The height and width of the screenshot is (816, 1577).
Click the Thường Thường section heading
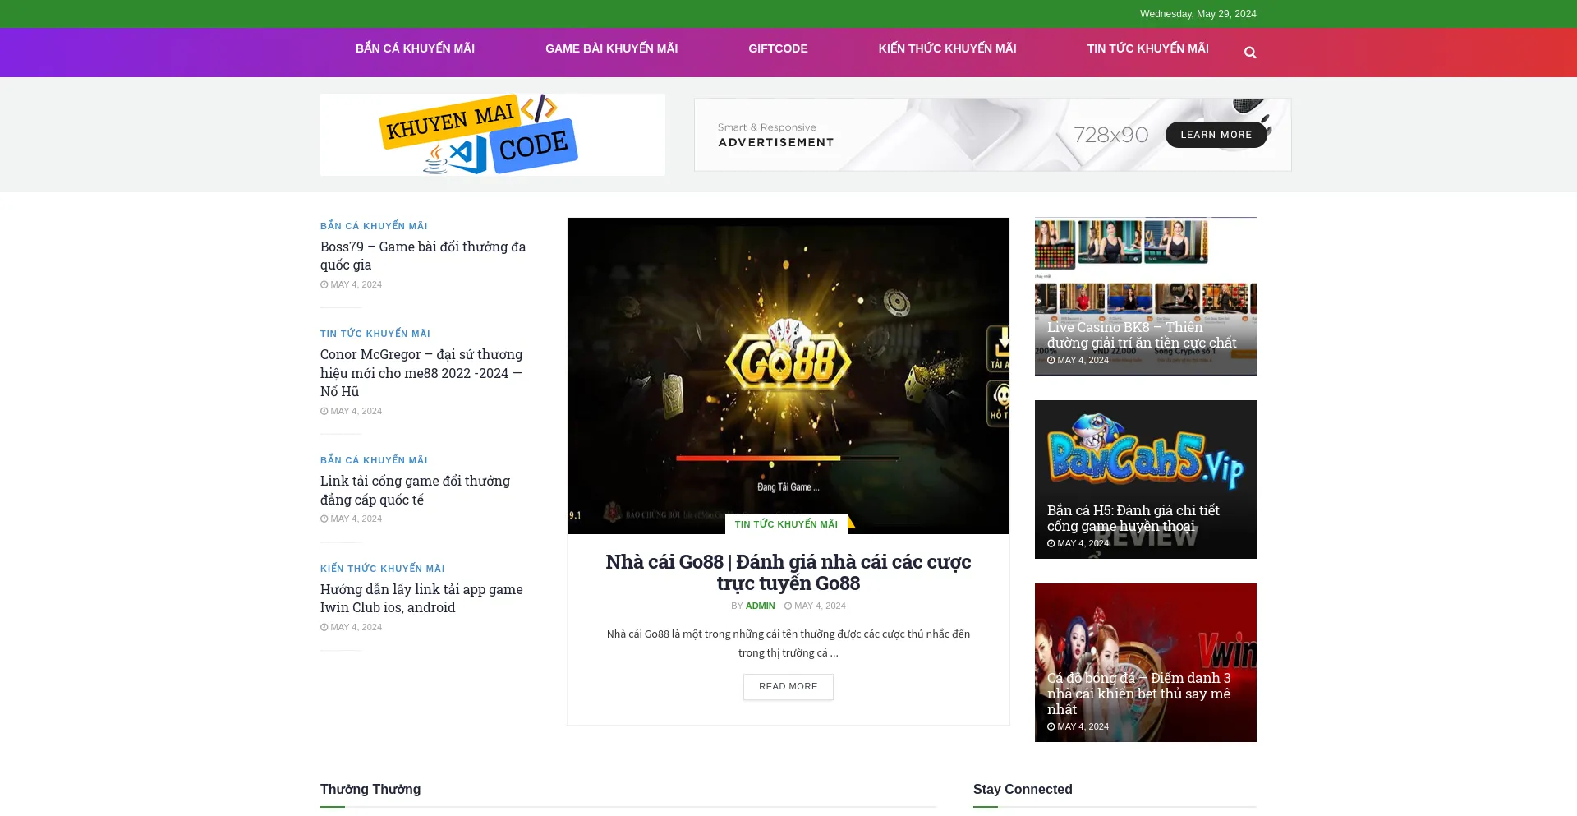coord(370,789)
